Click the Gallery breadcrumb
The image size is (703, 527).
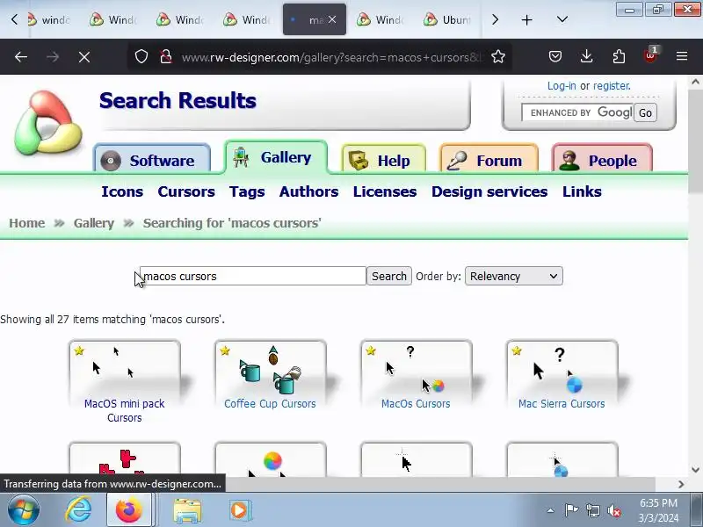click(x=94, y=223)
